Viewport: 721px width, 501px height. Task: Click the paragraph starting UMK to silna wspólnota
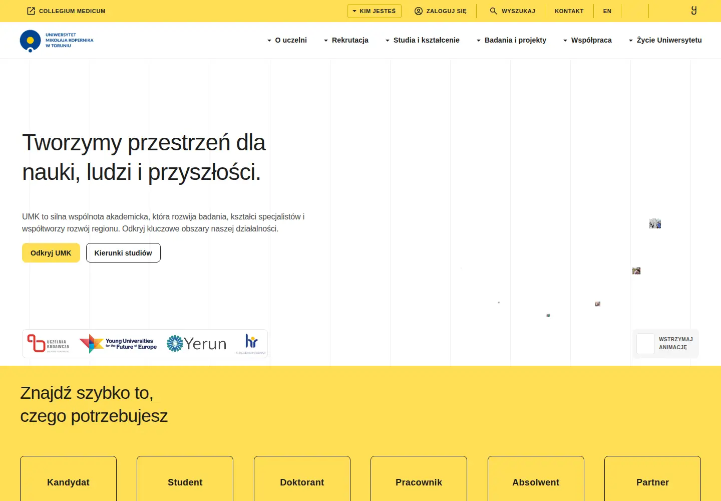pos(163,222)
